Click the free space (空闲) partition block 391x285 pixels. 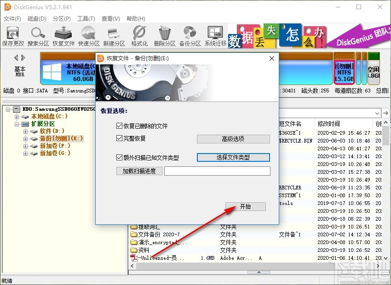(374, 69)
